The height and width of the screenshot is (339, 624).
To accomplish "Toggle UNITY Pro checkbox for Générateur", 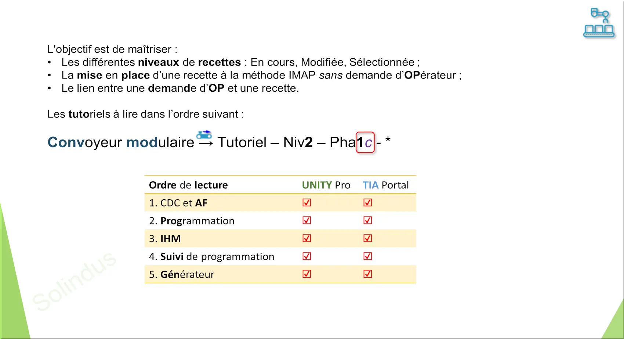I will pos(307,274).
